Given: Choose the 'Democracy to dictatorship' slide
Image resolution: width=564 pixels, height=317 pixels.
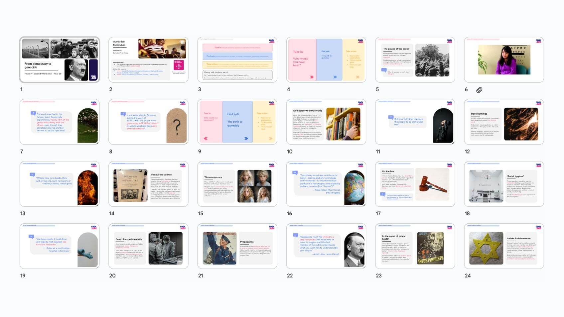Looking at the screenshot, I should (x=326, y=122).
